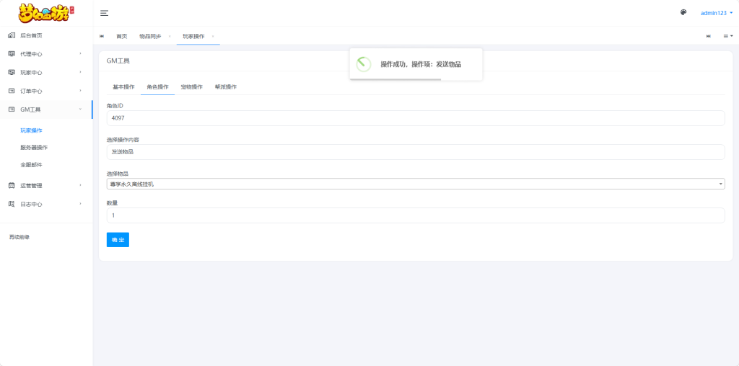Open 全服邮件 in the sidebar

click(x=31, y=165)
